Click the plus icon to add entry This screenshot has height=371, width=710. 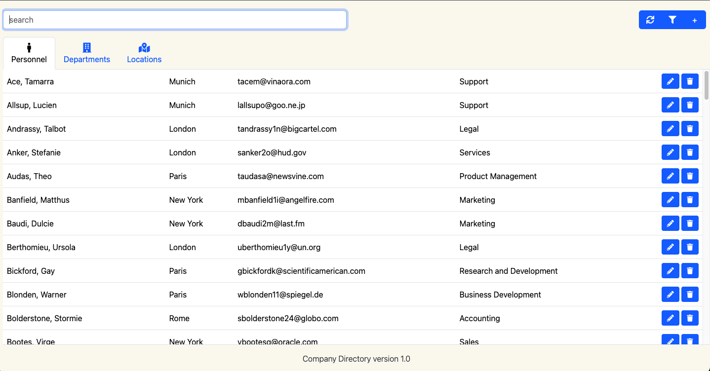tap(695, 20)
